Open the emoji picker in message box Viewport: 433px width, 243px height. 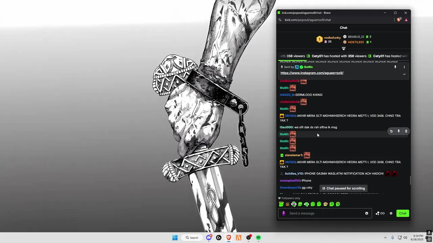[x=367, y=213]
